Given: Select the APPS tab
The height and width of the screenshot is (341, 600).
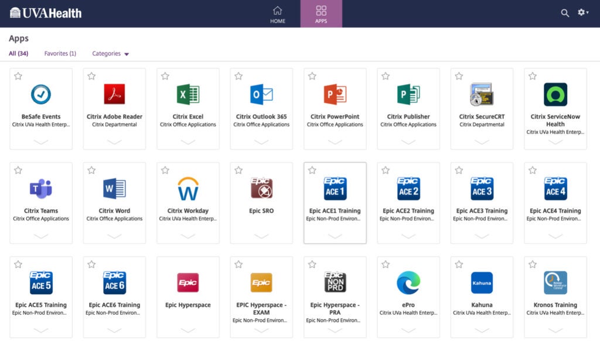Looking at the screenshot, I should point(321,14).
